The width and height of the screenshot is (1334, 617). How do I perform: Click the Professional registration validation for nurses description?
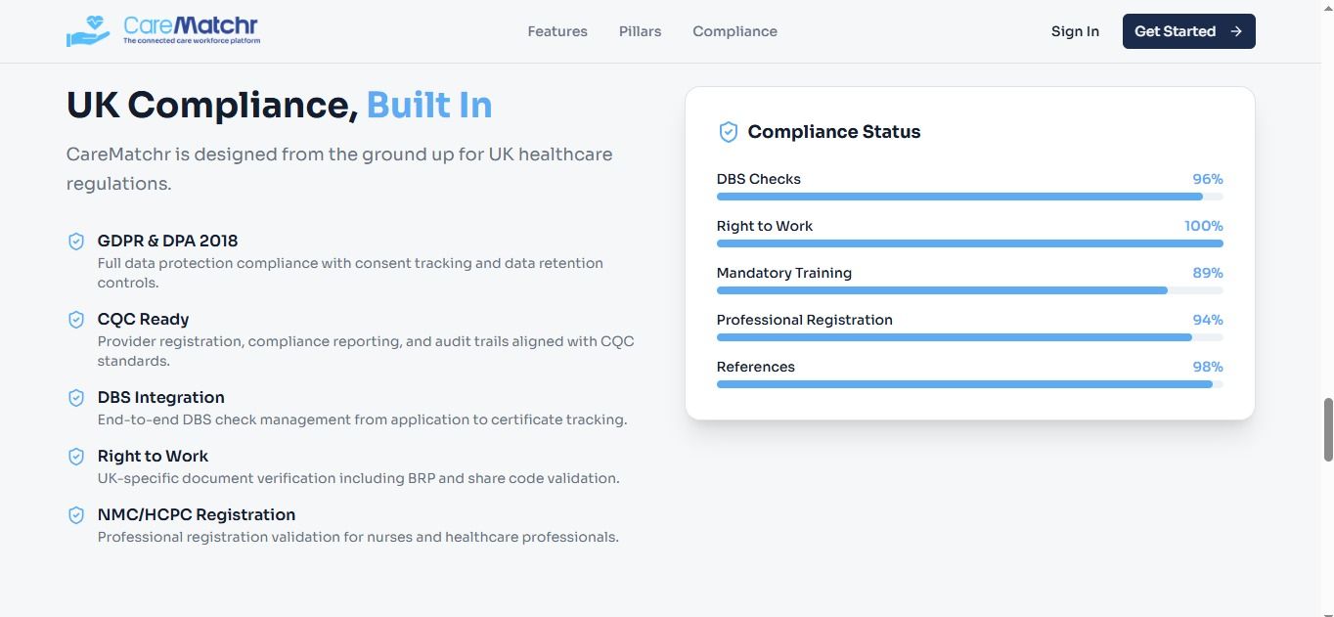coord(358,537)
